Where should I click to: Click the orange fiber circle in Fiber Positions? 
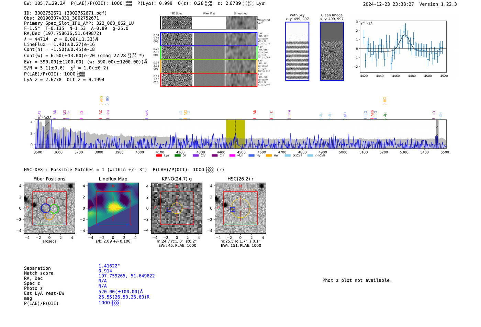(49, 215)
